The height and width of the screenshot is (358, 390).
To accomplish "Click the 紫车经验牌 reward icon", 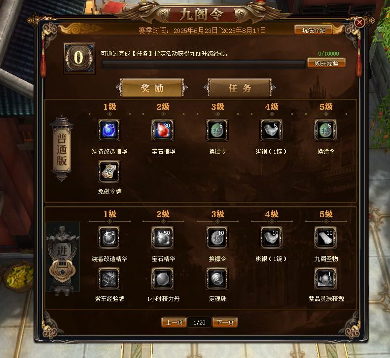I will click(x=109, y=279).
